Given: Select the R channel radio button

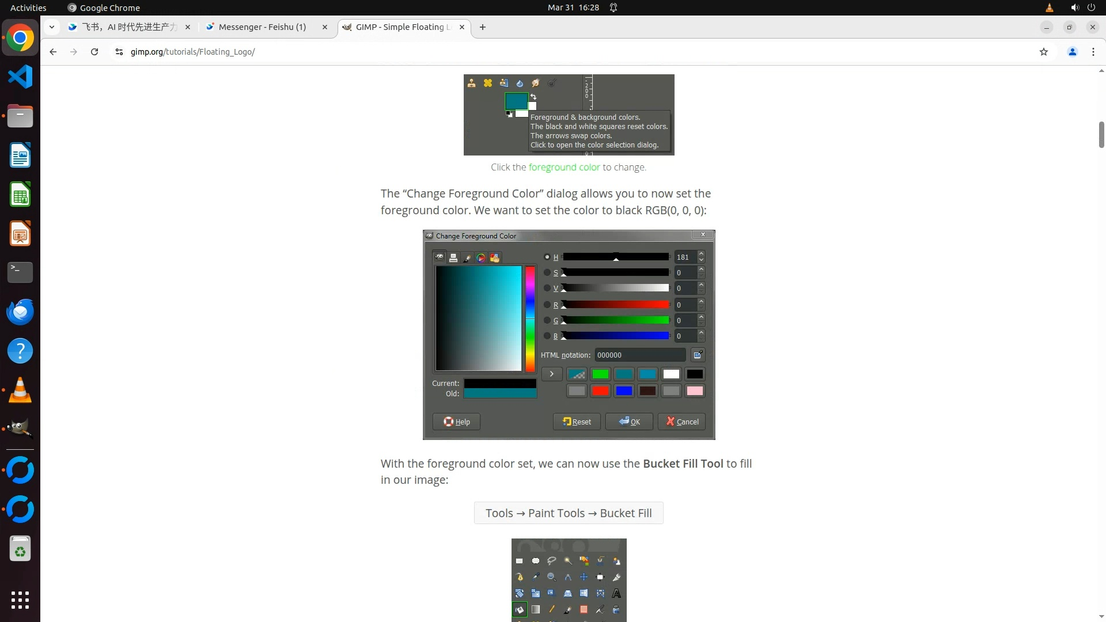Looking at the screenshot, I should pyautogui.click(x=547, y=305).
